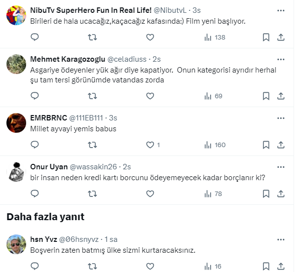The width and height of the screenshot is (297, 272).
Task: Open more options for Mehmet Karagozoglu's tweet
Action: [x=281, y=59]
